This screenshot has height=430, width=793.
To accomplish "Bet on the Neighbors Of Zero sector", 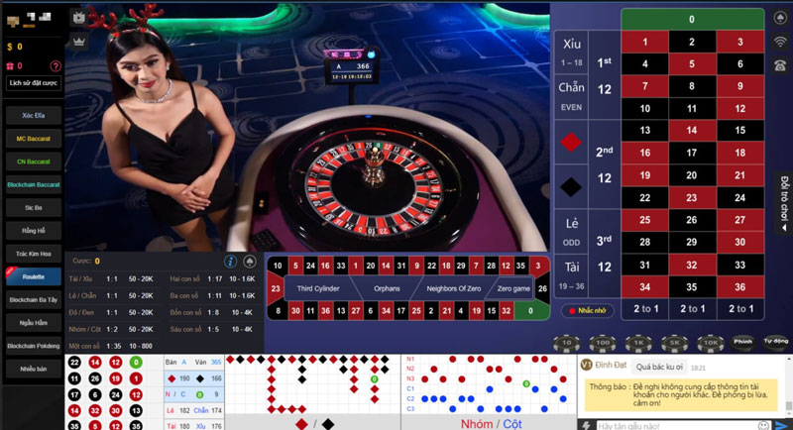I will 454,288.
